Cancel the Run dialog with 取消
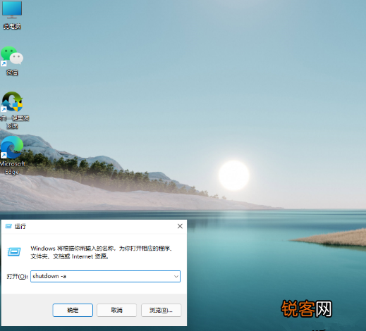Viewport: 366px width, 331px height. coord(116,310)
